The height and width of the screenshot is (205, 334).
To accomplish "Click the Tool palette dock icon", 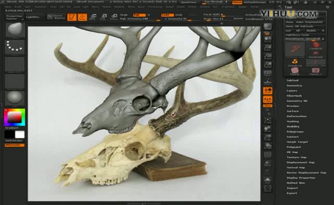I will (328, 7).
